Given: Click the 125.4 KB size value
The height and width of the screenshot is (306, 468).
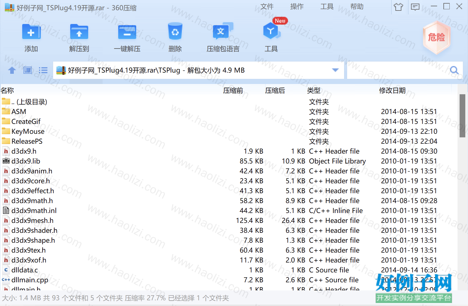Looking at the screenshot, I should (250, 220).
